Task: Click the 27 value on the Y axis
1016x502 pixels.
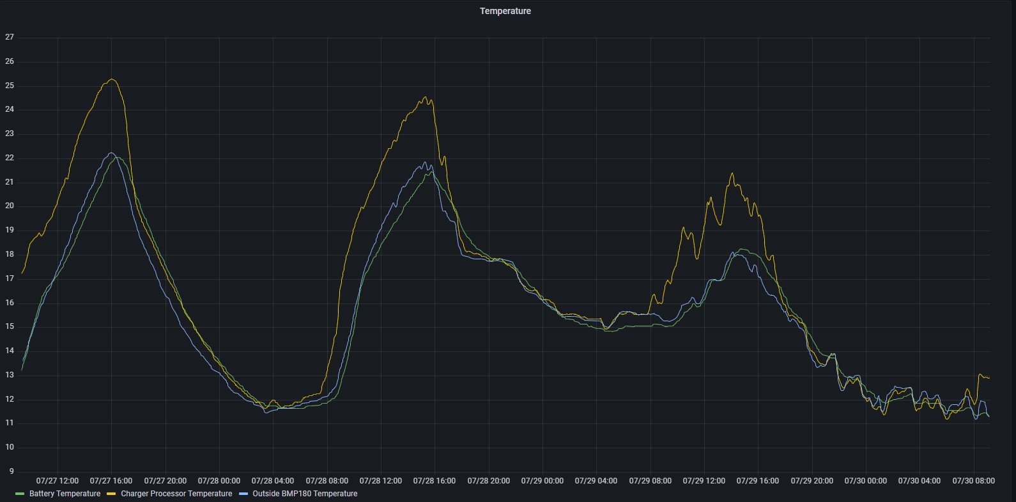Action: tap(10, 37)
